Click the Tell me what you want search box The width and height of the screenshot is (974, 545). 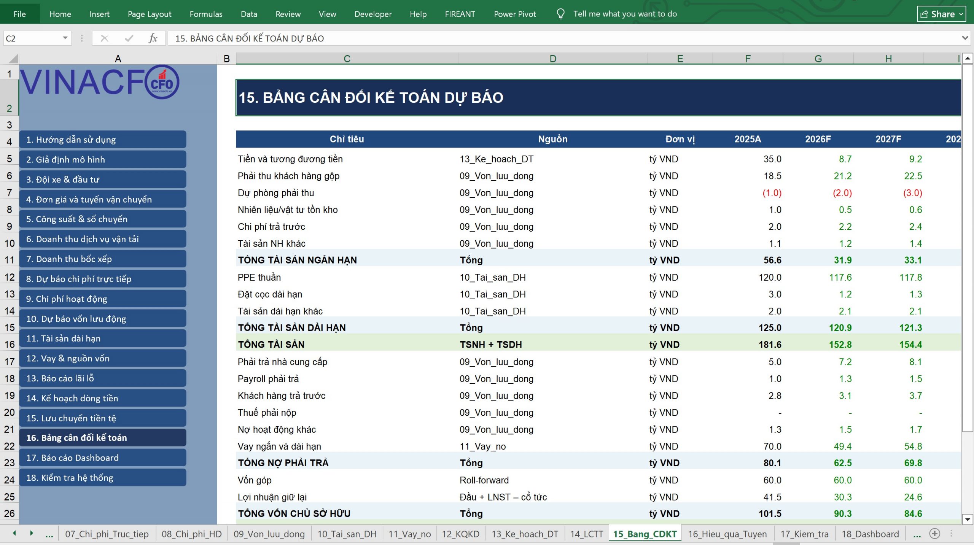(625, 14)
